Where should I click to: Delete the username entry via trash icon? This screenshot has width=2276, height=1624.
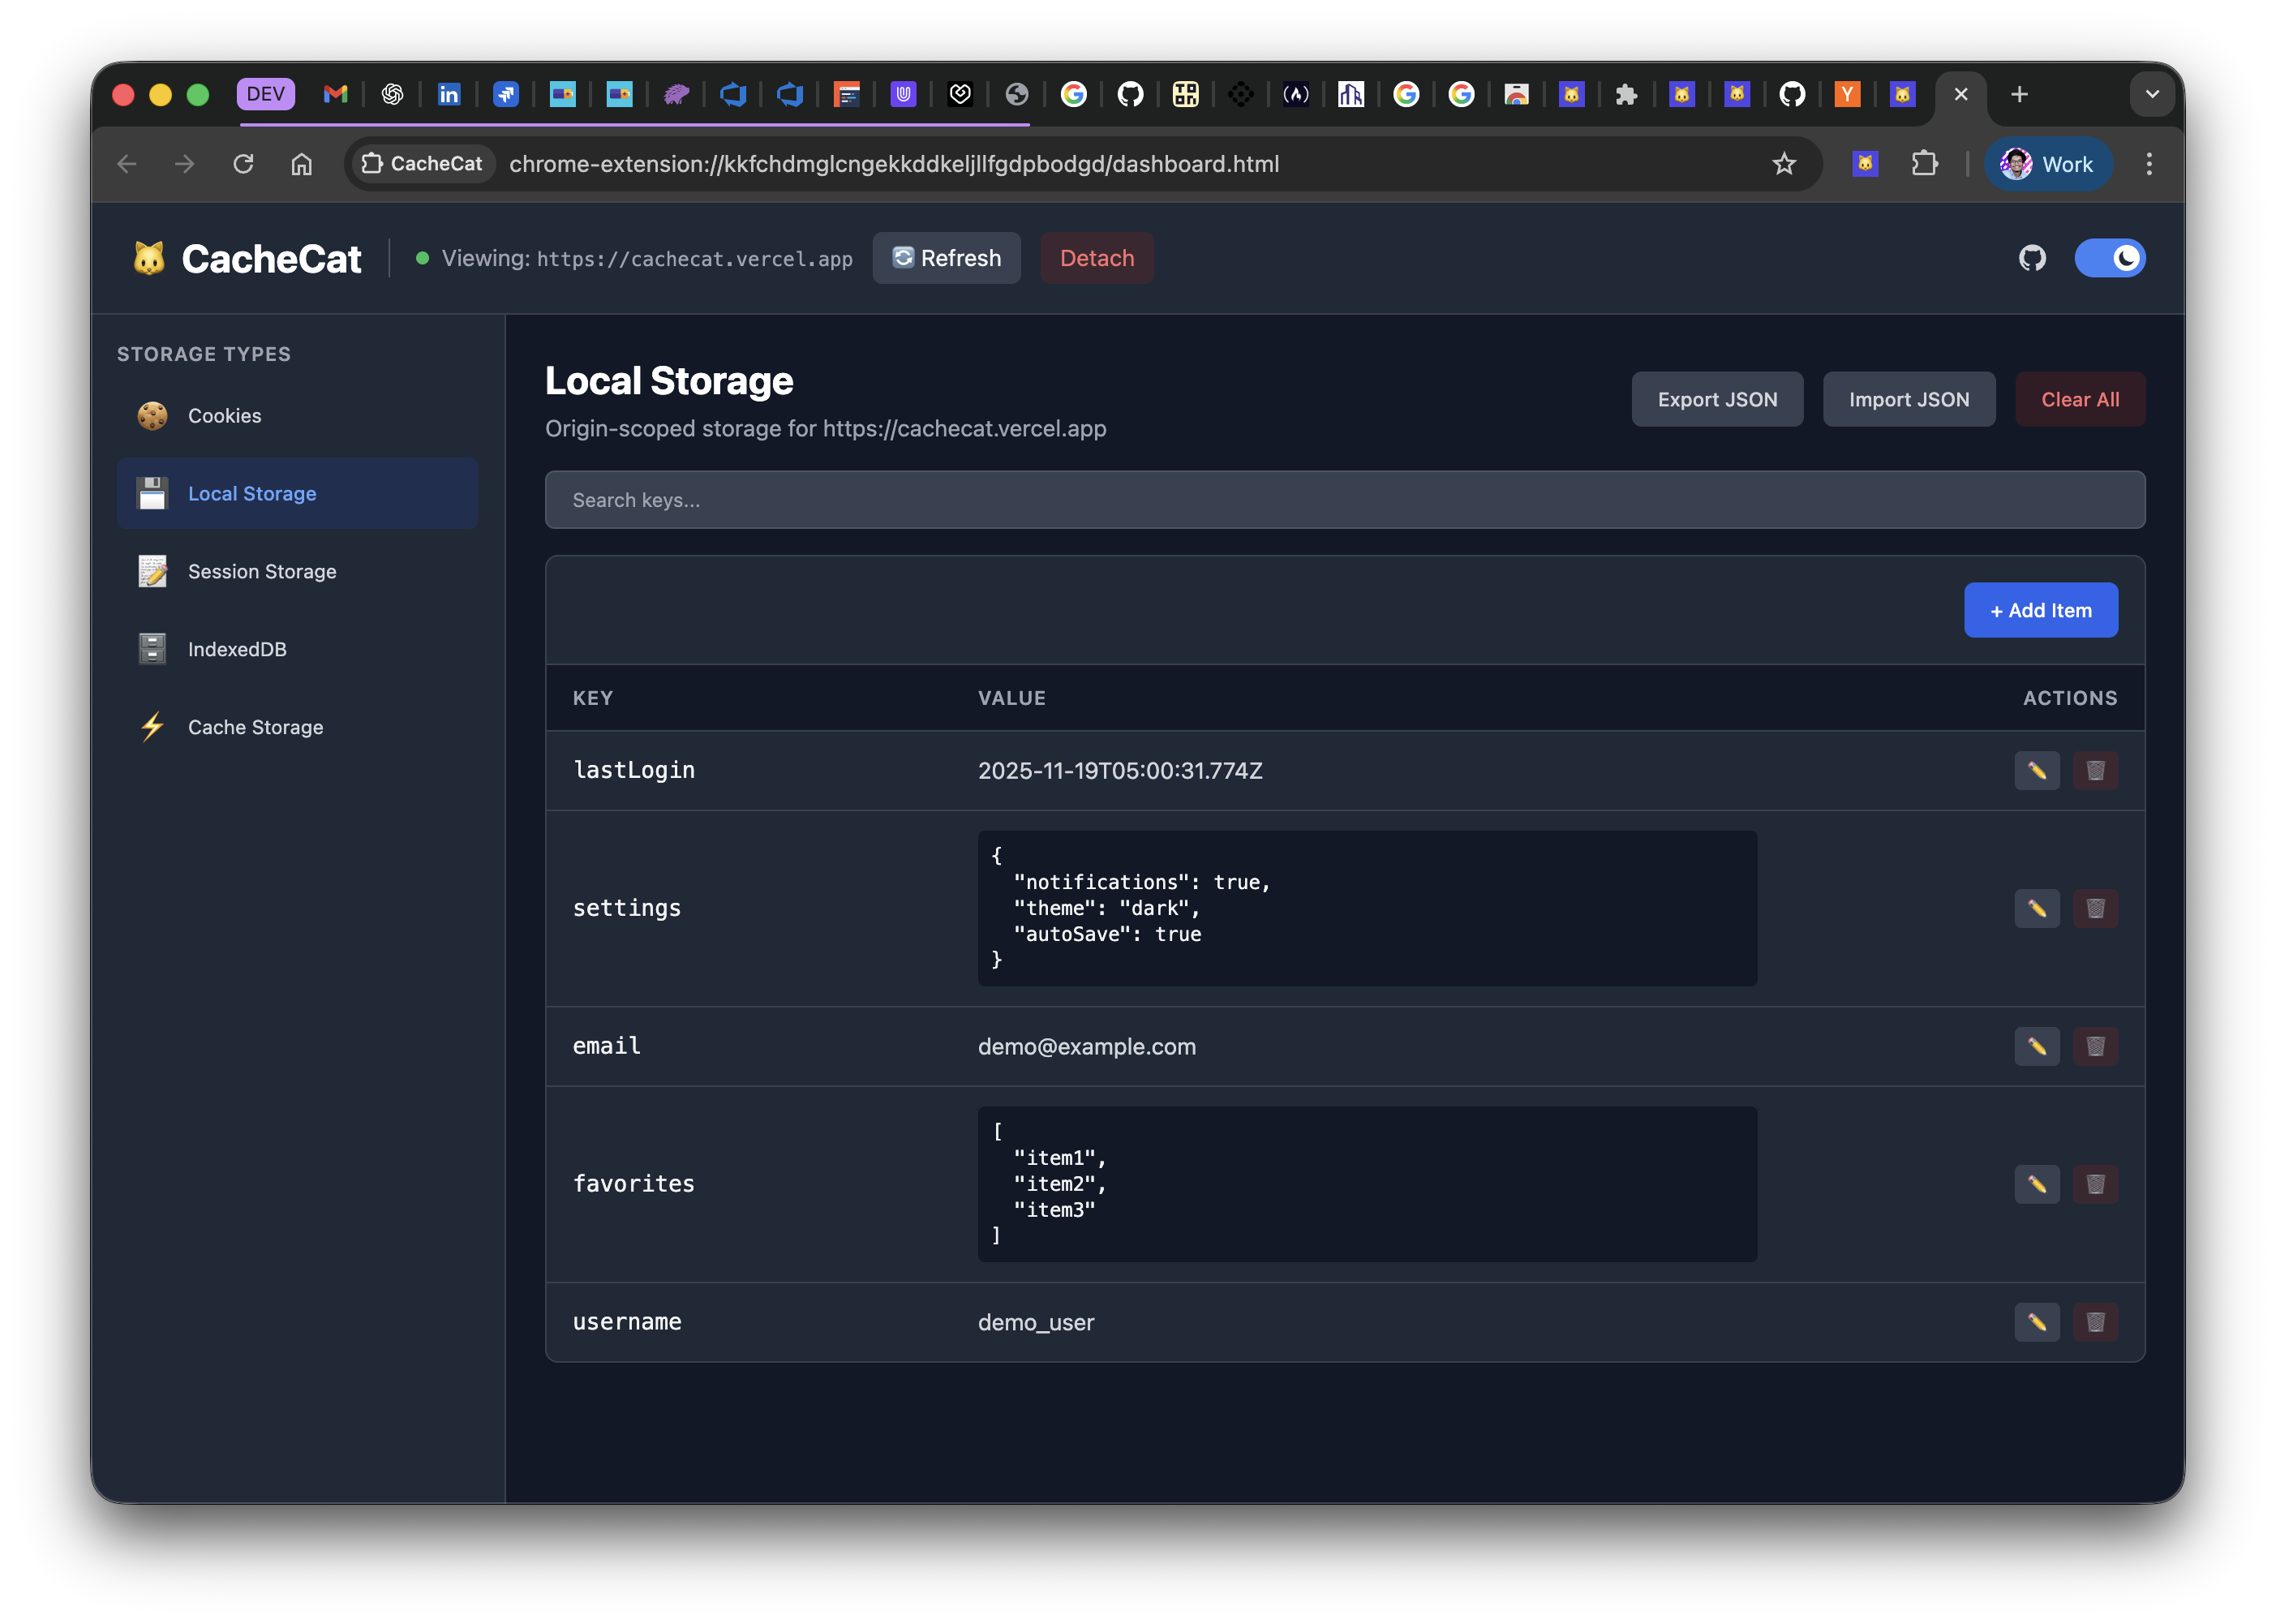point(2096,1322)
